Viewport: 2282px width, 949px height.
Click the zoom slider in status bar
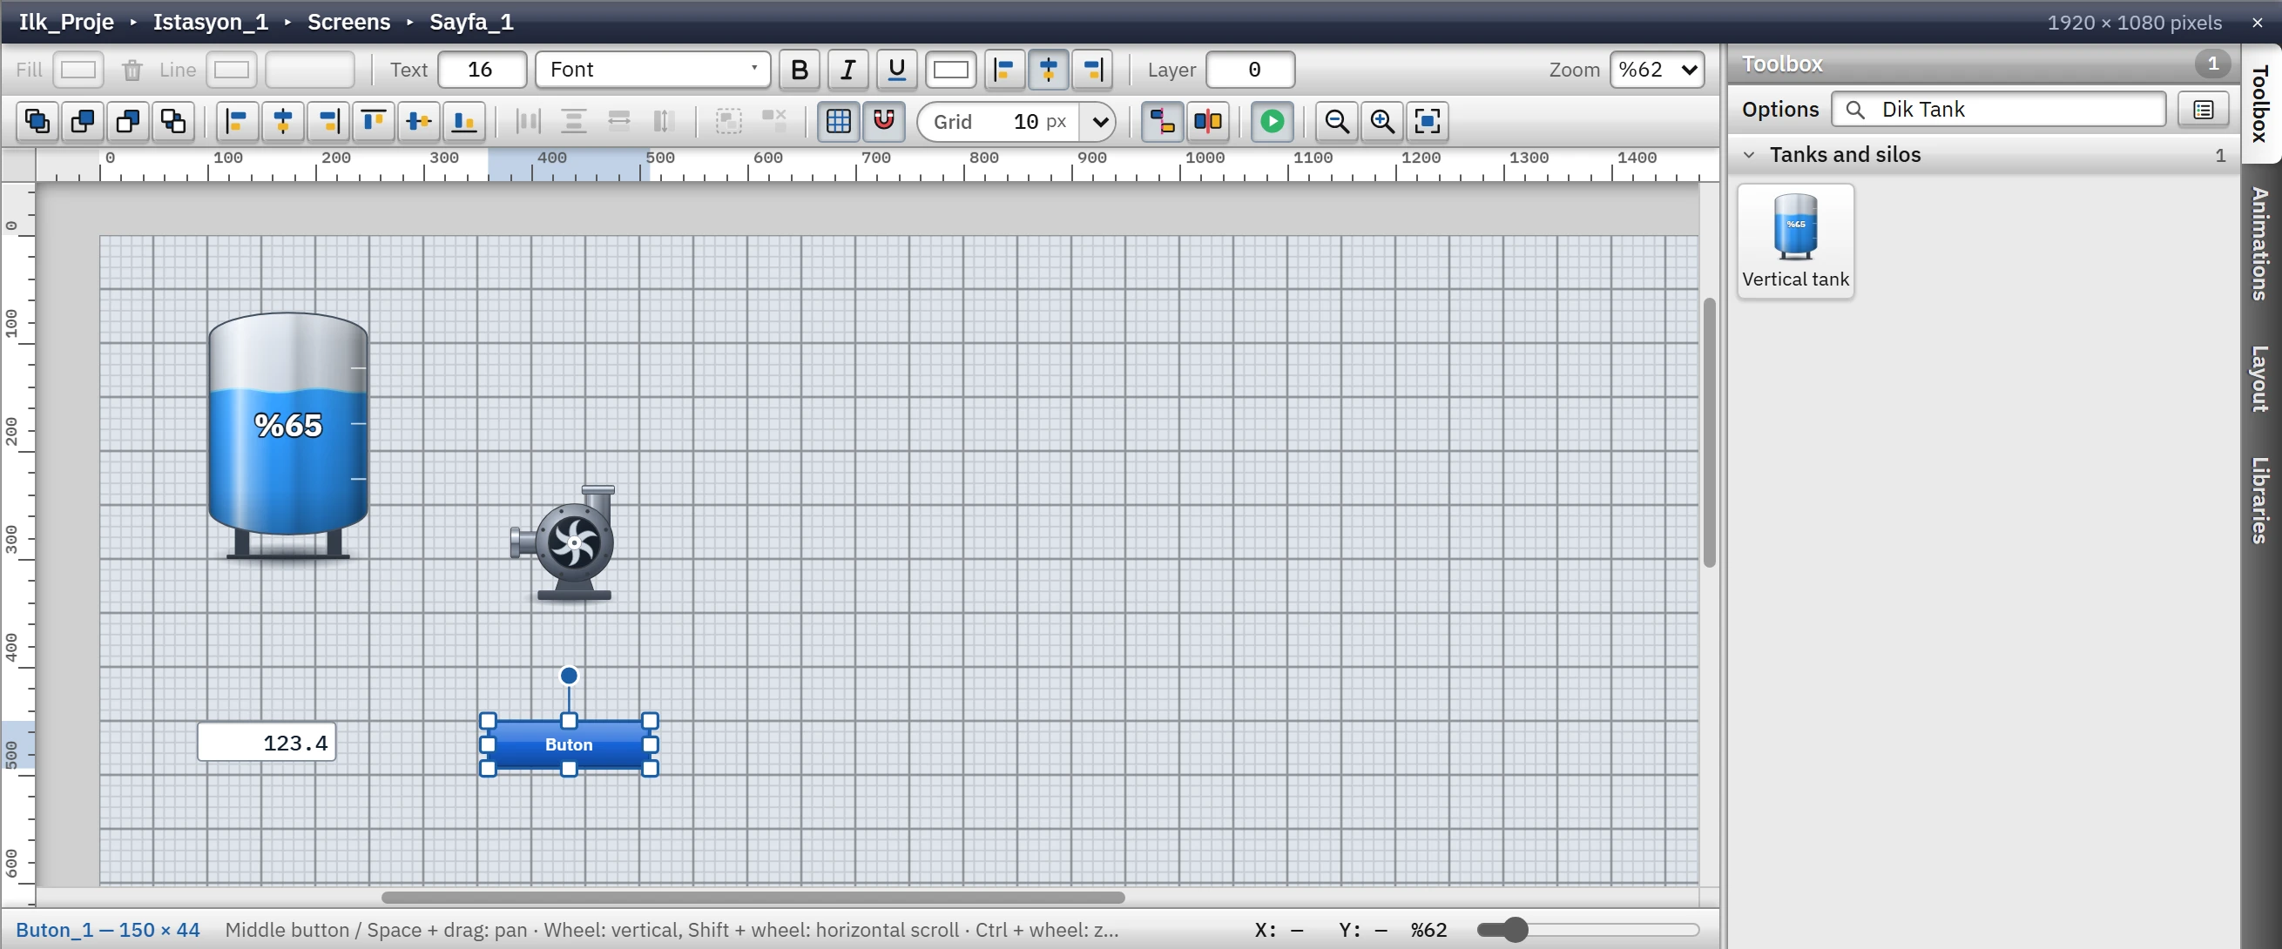pos(1588,930)
